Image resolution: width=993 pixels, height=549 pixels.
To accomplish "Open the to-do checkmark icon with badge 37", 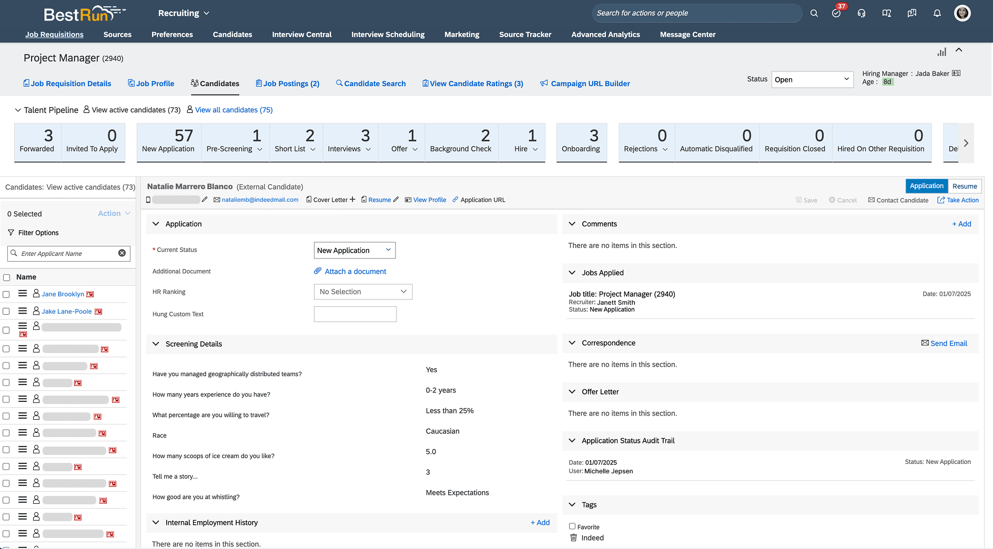I will pyautogui.click(x=836, y=13).
